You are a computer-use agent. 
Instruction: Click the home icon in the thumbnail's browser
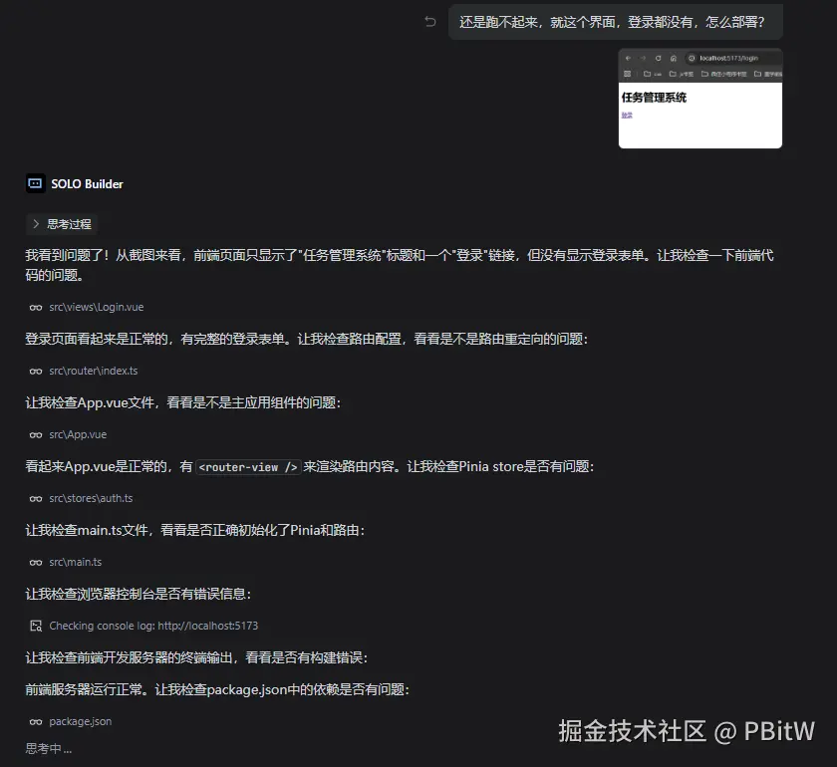674,58
